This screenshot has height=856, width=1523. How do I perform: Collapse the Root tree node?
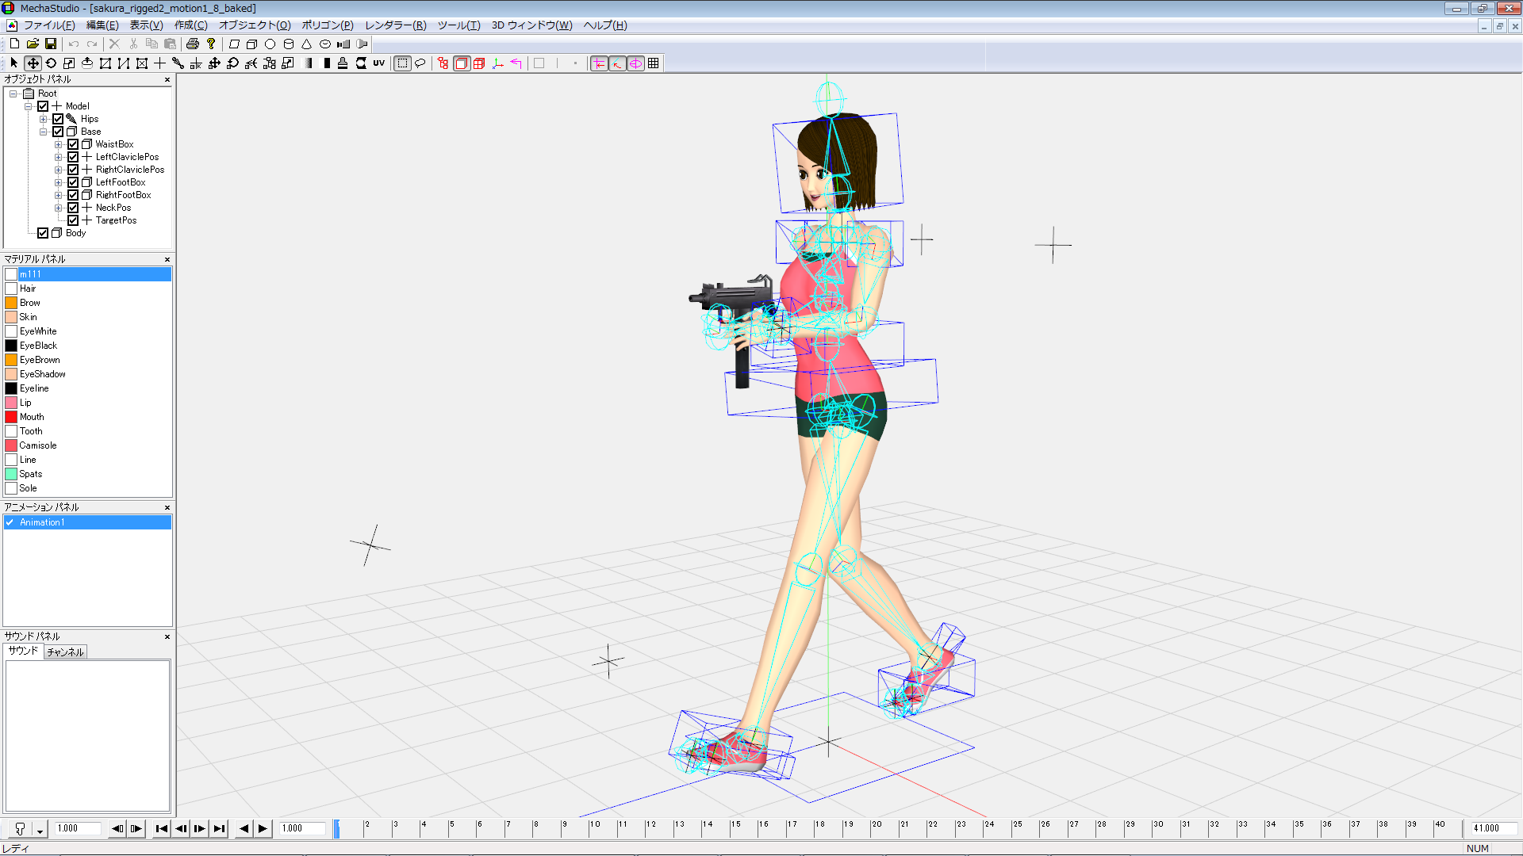pyautogui.click(x=13, y=94)
